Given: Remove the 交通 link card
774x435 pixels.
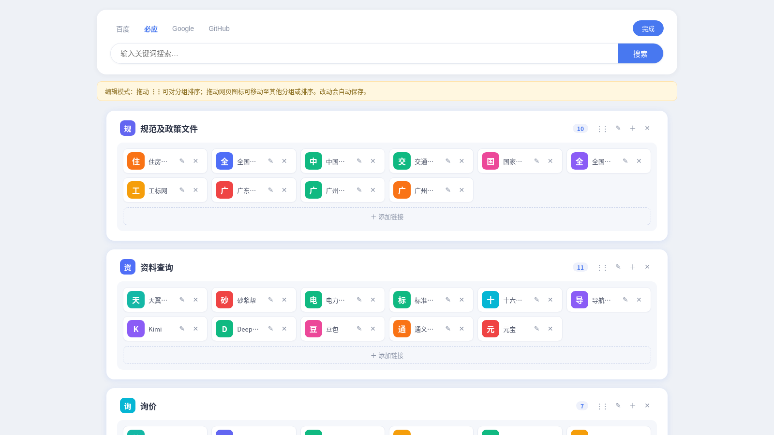Looking at the screenshot, I should coord(461,161).
